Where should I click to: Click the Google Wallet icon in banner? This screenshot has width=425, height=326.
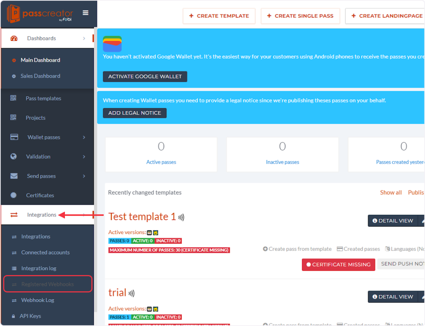pyautogui.click(x=112, y=44)
